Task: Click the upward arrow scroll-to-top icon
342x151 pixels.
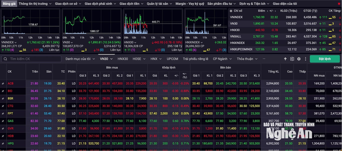Action: pos(285,59)
